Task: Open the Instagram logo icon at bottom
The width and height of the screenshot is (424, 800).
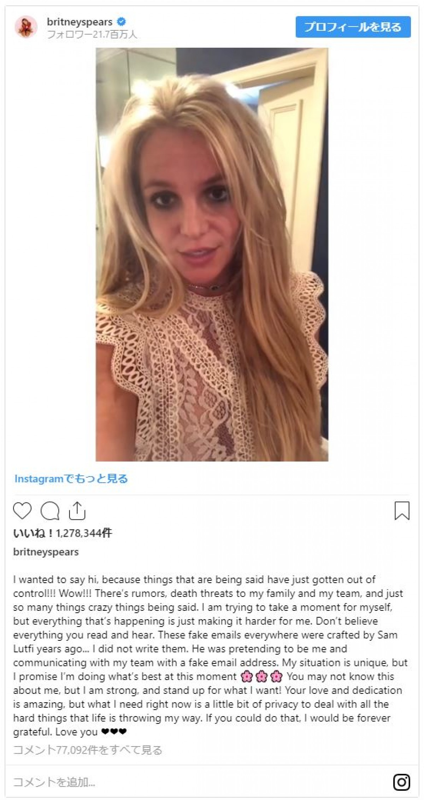Action: (401, 782)
